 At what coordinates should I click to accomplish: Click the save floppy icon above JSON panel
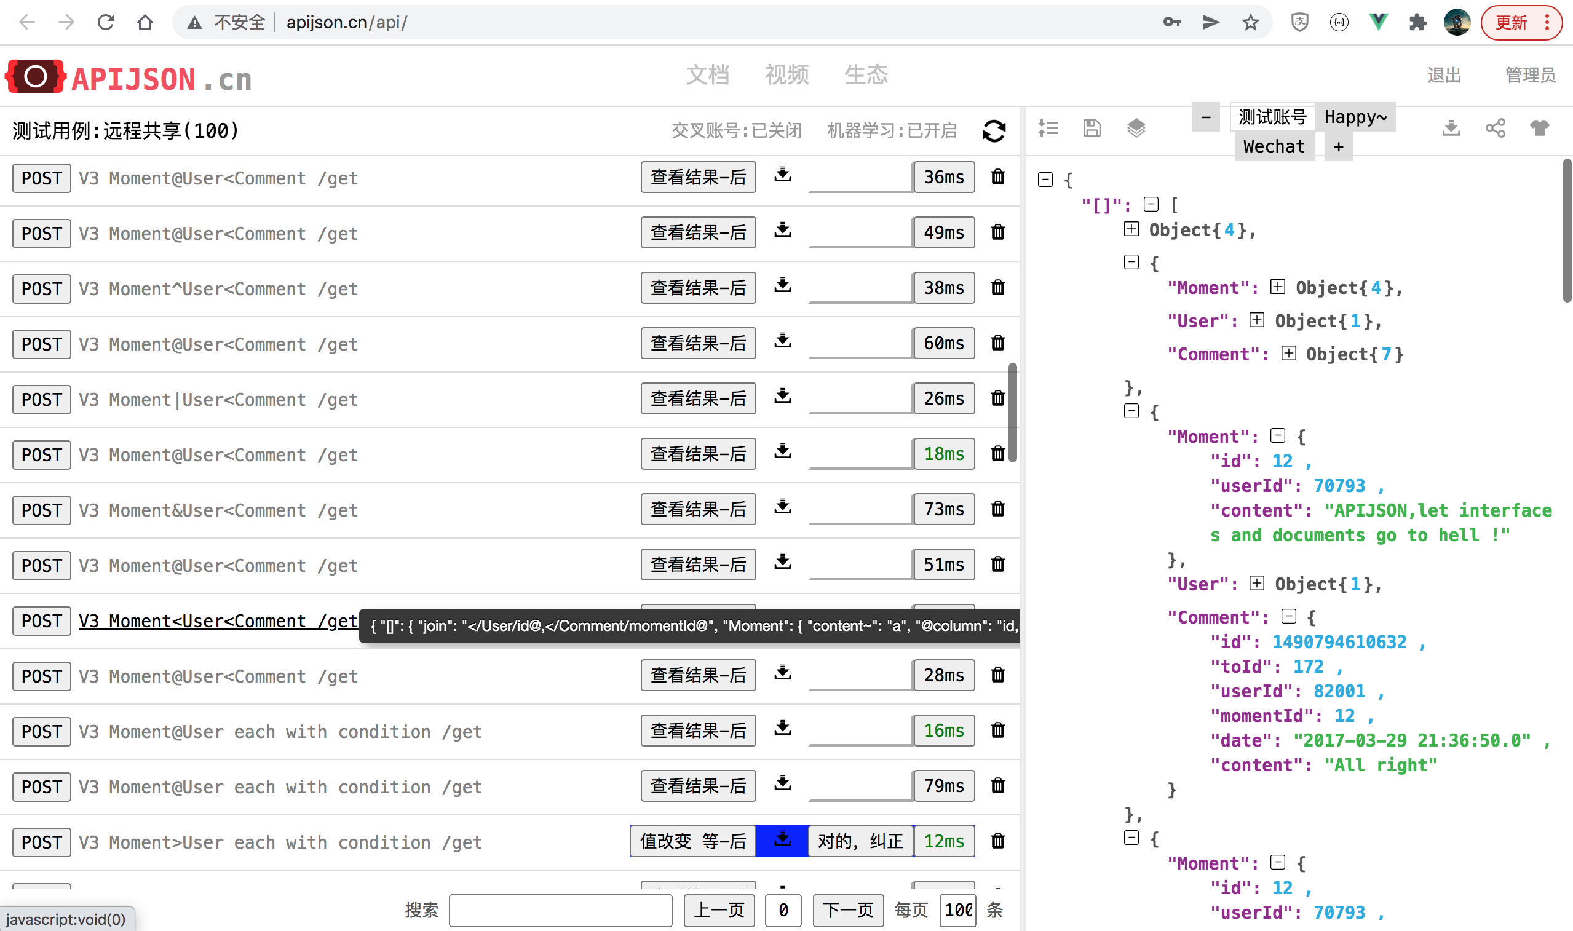(1092, 128)
